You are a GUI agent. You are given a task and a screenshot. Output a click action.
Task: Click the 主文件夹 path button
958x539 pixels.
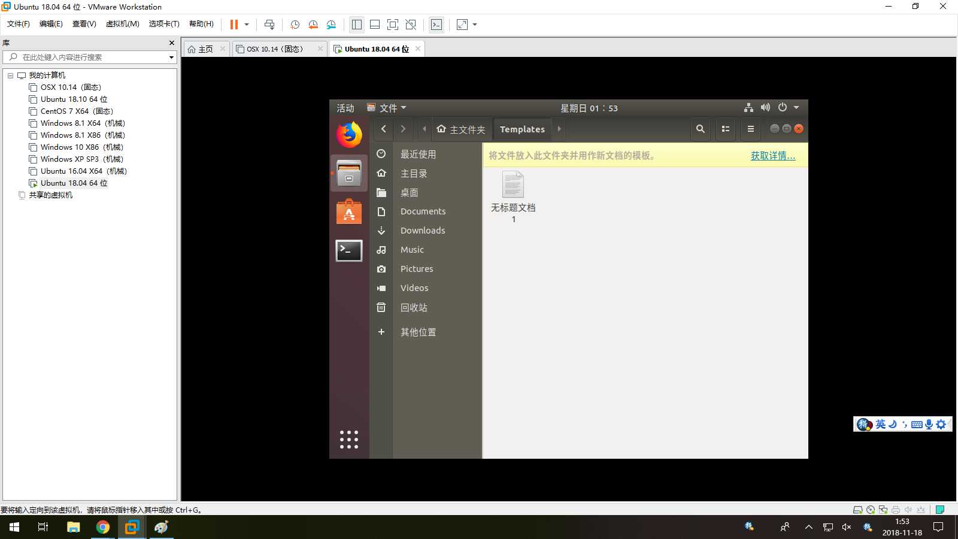point(461,129)
